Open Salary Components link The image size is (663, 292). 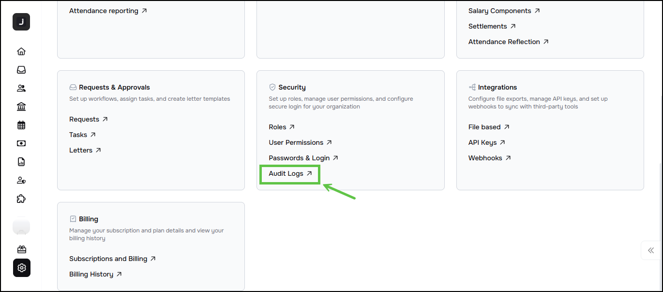[499, 10]
